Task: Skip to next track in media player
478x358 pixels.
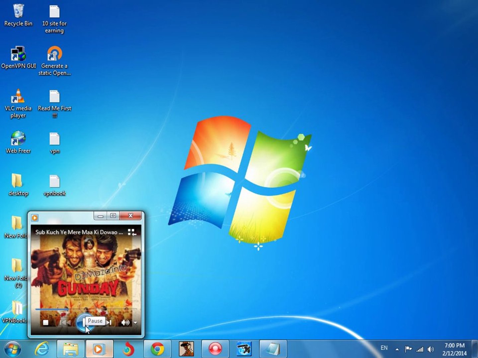Action: point(109,322)
